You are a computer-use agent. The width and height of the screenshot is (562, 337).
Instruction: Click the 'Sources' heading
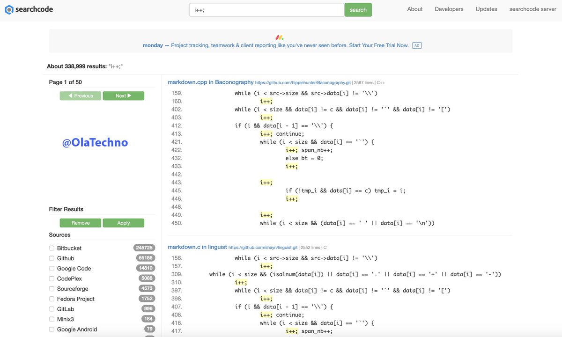click(x=60, y=235)
